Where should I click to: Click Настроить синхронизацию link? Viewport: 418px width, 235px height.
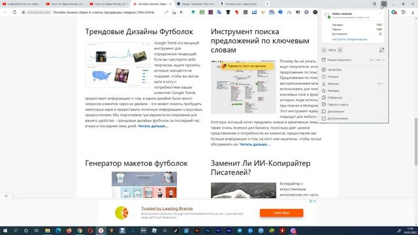click(x=349, y=39)
